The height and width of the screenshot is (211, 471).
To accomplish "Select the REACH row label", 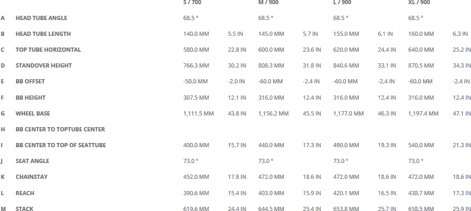I will point(25,193).
